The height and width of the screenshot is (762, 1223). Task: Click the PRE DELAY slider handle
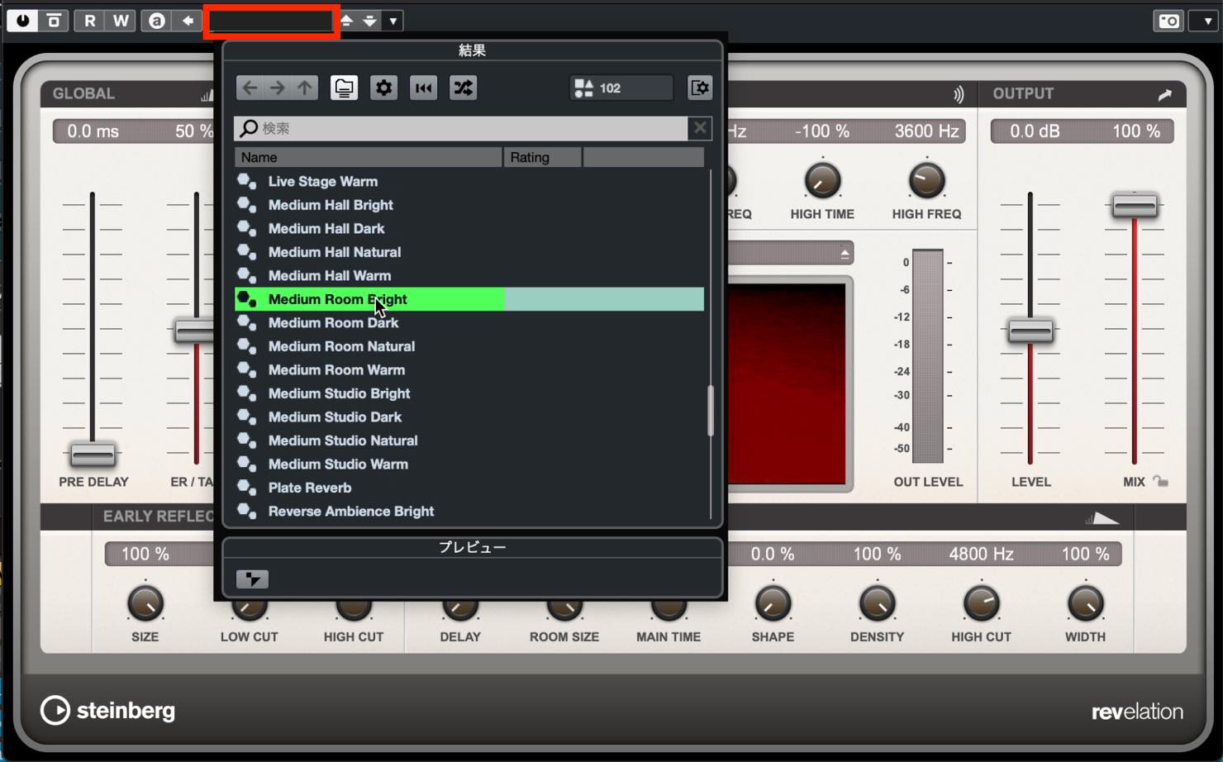pos(93,455)
